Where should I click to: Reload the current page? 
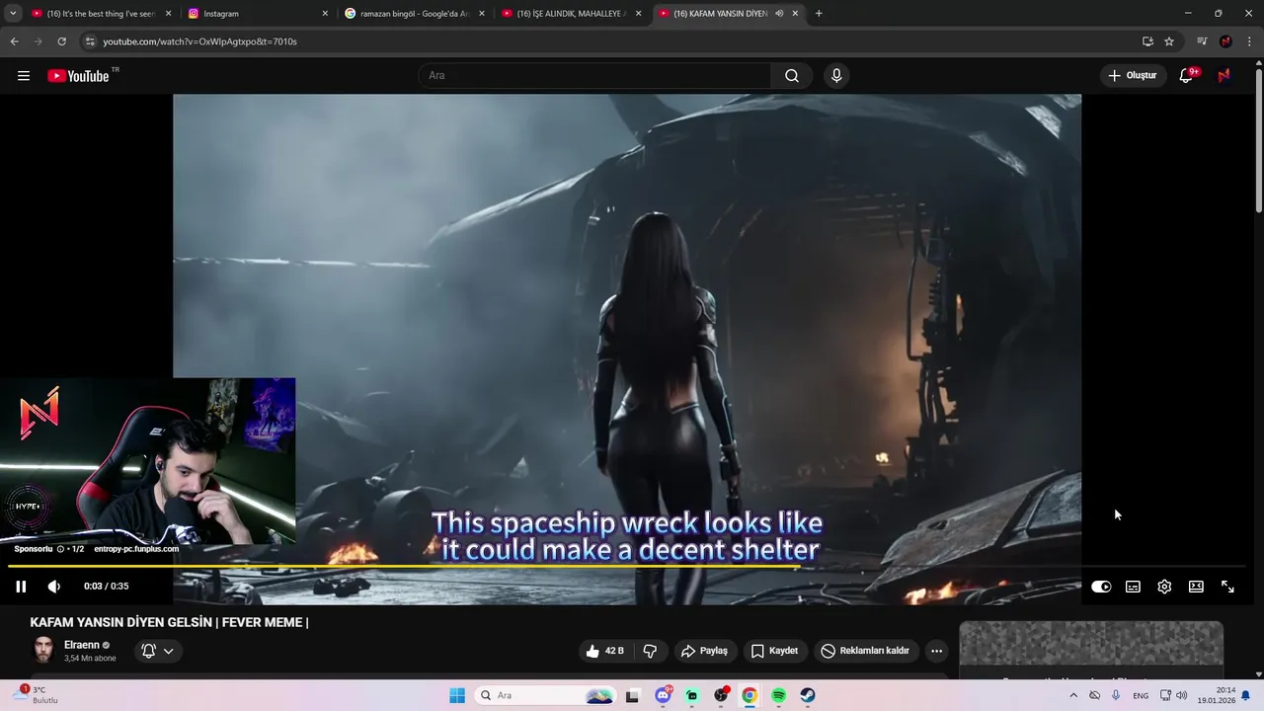(61, 41)
